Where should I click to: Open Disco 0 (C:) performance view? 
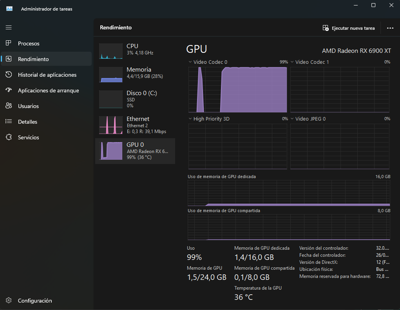135,99
